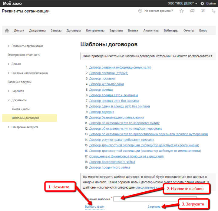
Task: Open Договор сдачи в аренду авто без экипажа
Action: coord(119,106)
